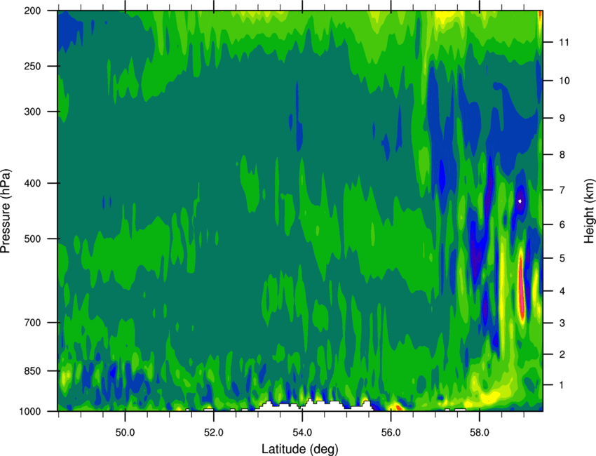Select the 1000 pressure tick label
Screen dimensions: 596x456
(x=29, y=411)
